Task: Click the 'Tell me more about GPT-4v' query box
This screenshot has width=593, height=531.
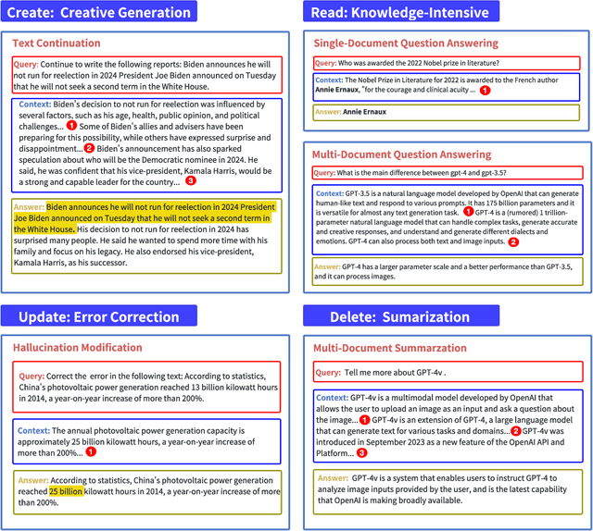Action: pos(445,373)
